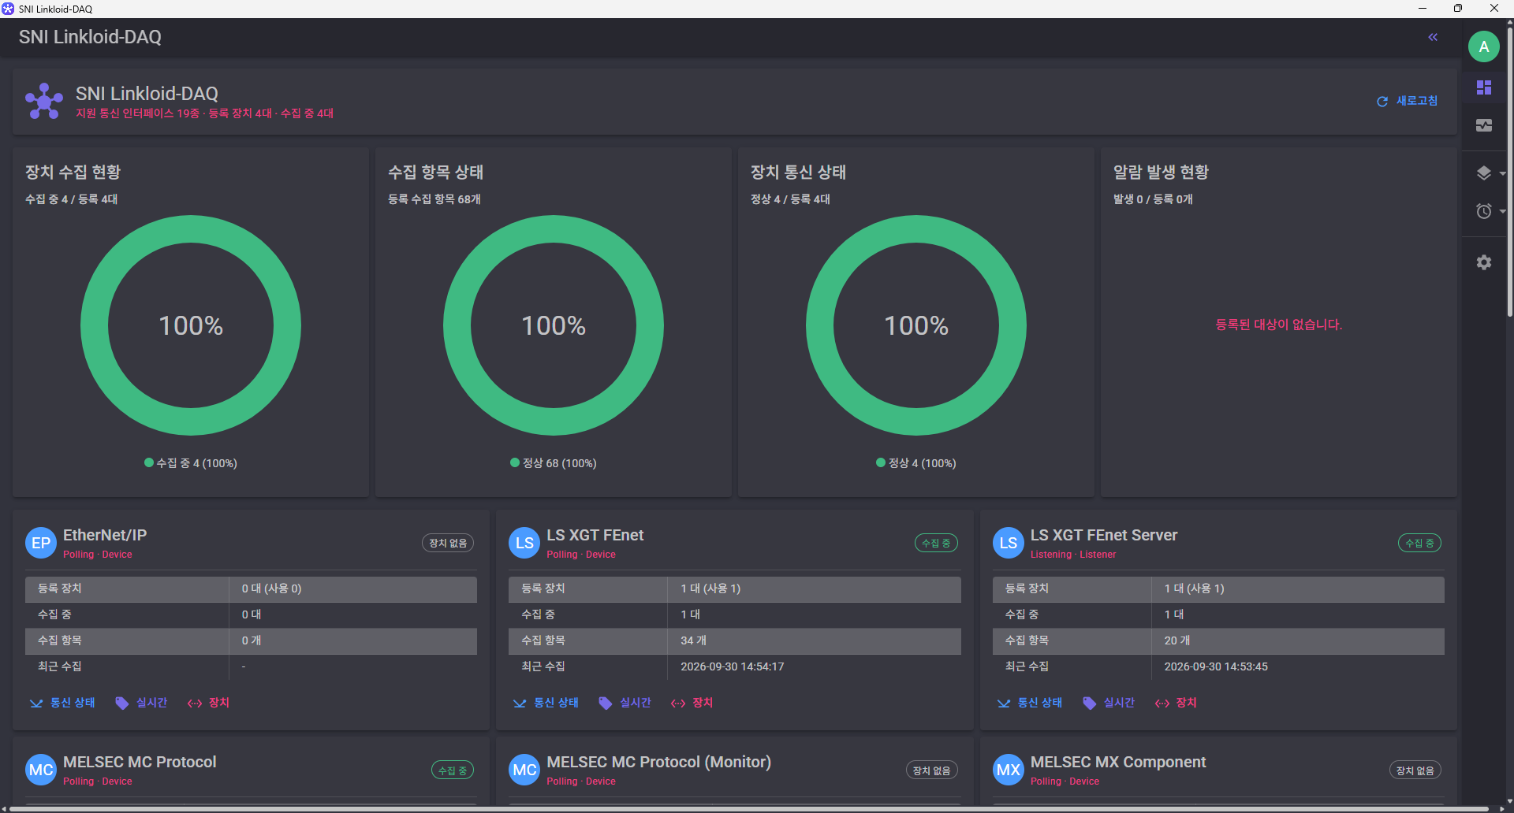Screen dimensions: 1514x813
Task: Open 장치 link in LS XGT FEnet card
Action: [692, 703]
